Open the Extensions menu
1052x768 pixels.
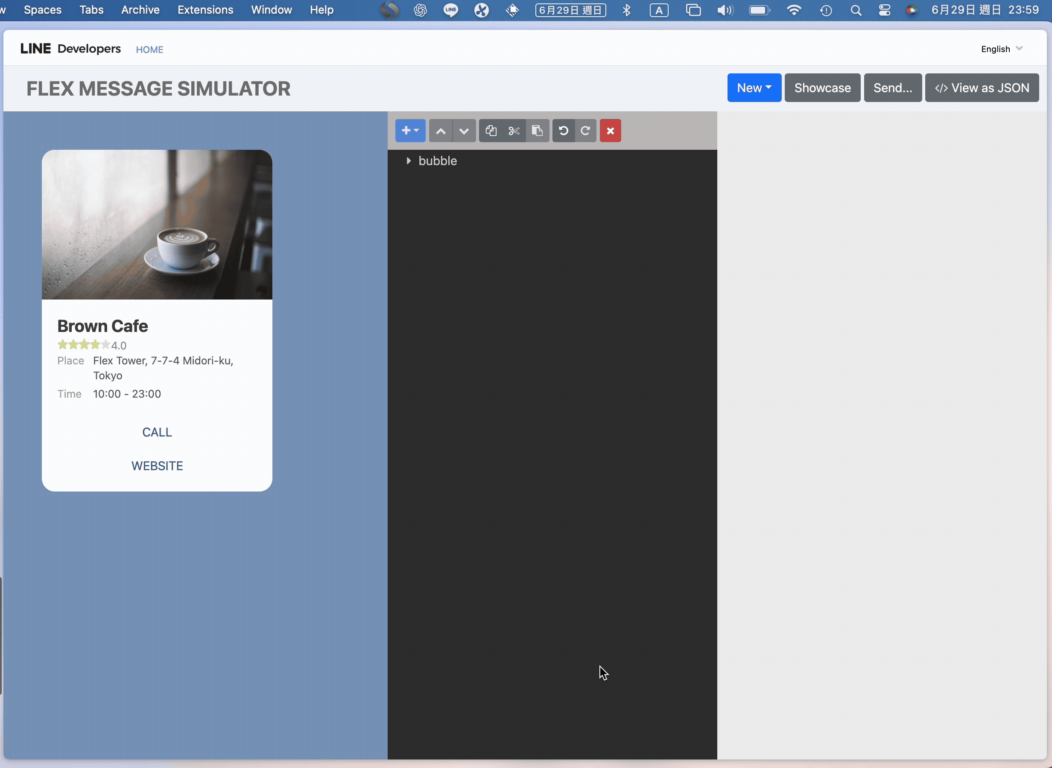pos(205,10)
